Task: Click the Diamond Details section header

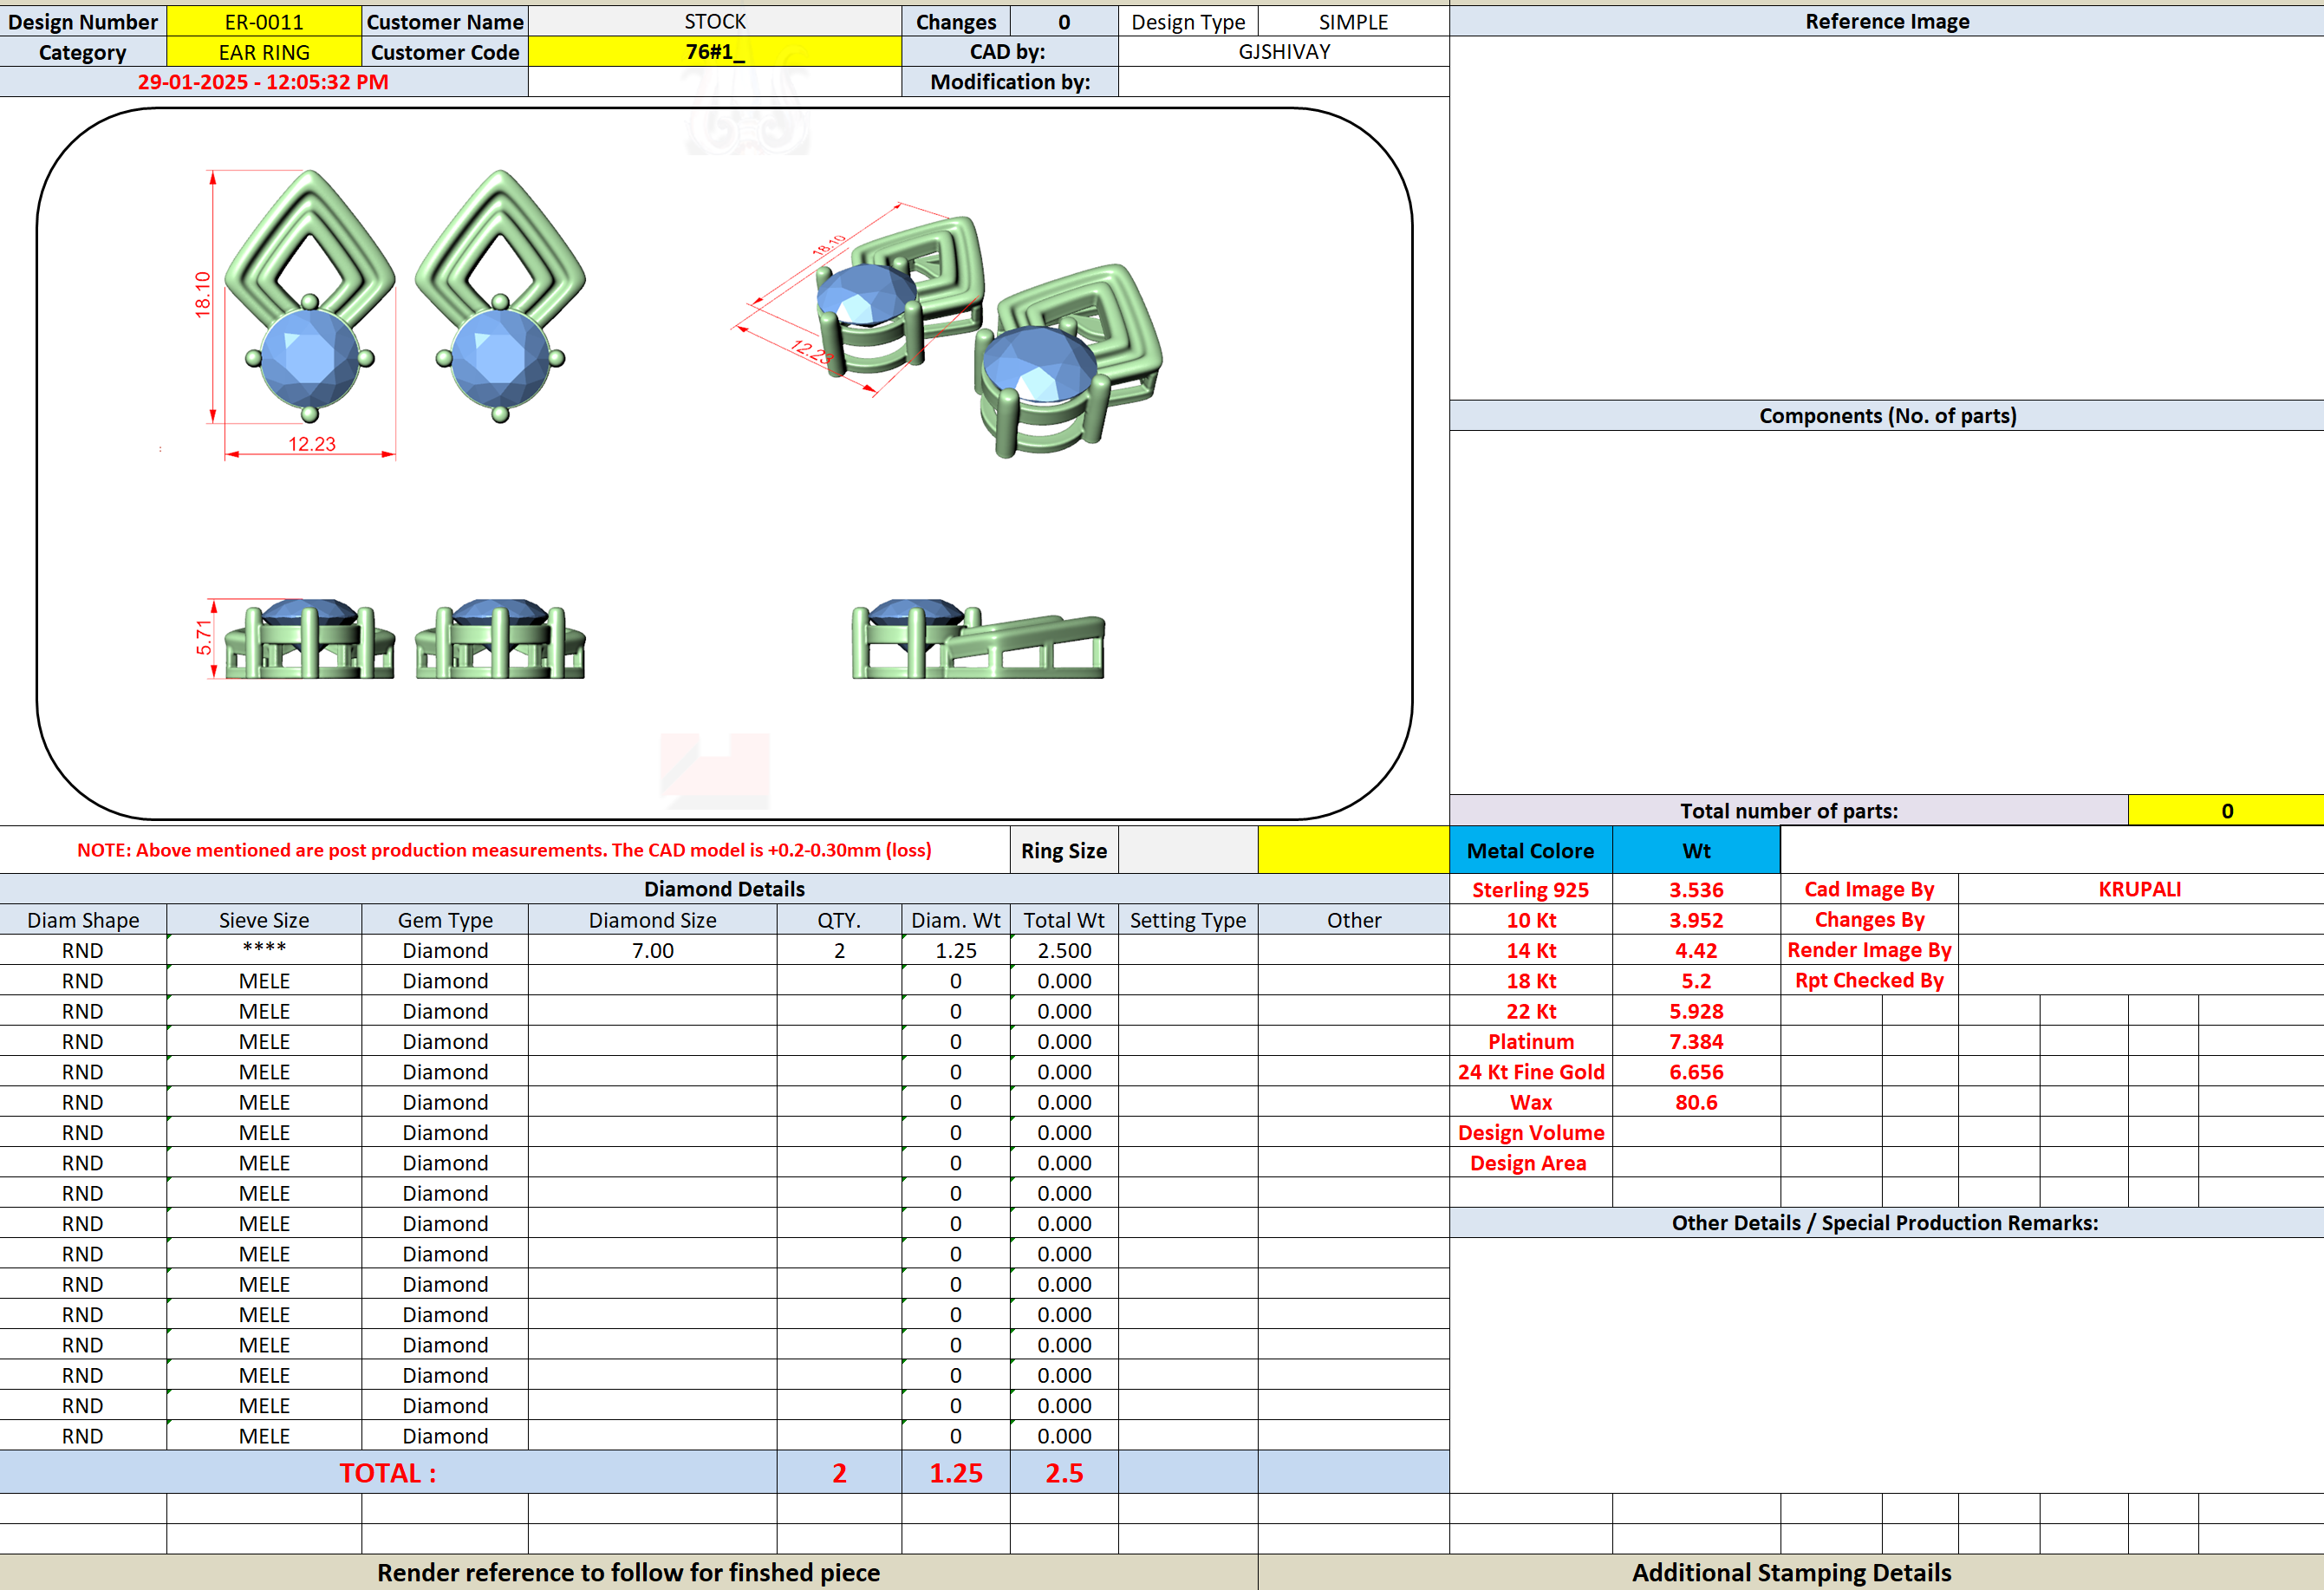Action: tap(724, 889)
